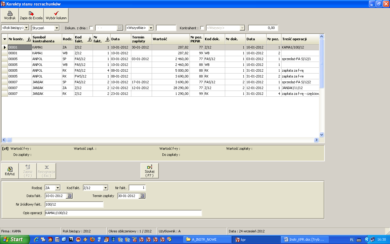Click the Termin zapłaty cell '17-01-2012'
The image size is (390, 244).
(x=141, y=82)
